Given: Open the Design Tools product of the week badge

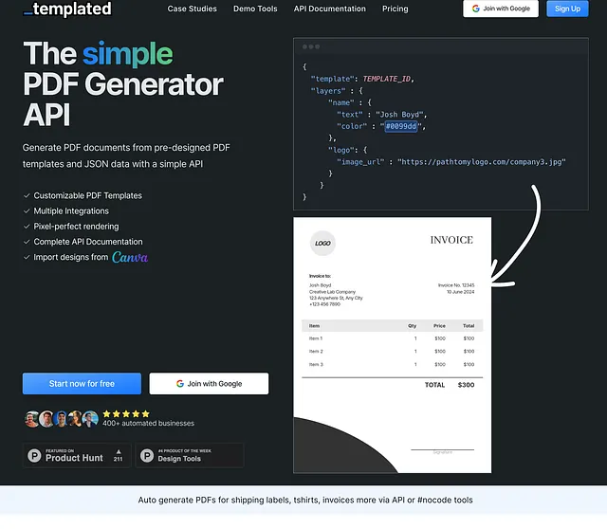Looking at the screenshot, I should click(x=190, y=455).
